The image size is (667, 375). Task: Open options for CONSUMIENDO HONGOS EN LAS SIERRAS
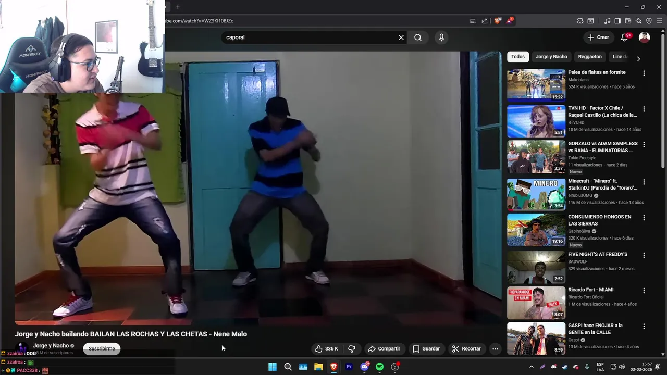pos(644,218)
